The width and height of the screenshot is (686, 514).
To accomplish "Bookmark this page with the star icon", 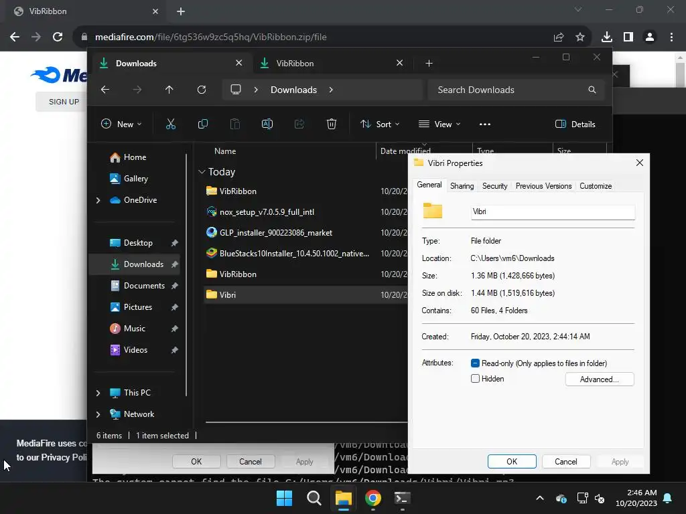I will (580, 37).
